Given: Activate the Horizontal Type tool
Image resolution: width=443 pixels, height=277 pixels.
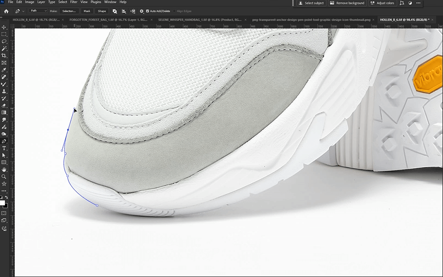Looking at the screenshot, I should click(4, 148).
